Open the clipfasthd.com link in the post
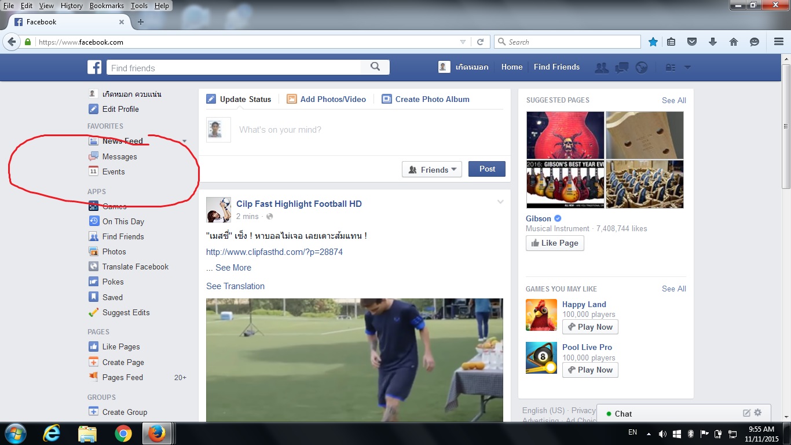 point(274,252)
